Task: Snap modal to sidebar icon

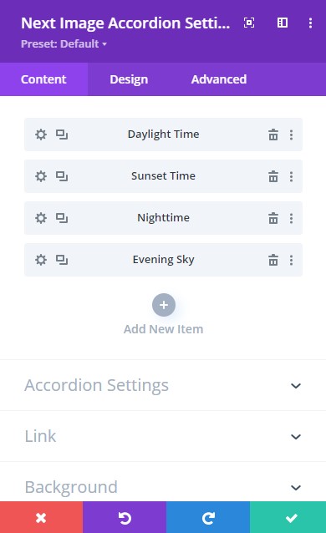Action: click(283, 23)
